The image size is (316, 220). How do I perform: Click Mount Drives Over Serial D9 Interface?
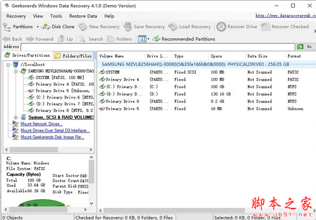[55, 130]
